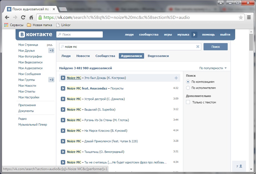This screenshot has height=174, width=256.
Task: View +2 group invitations badge
Action: 51,80
